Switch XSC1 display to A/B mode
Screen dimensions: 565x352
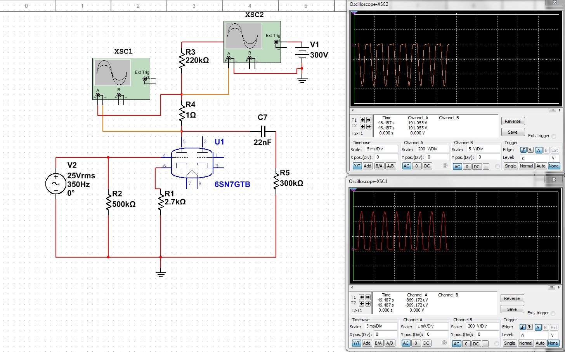coord(390,343)
